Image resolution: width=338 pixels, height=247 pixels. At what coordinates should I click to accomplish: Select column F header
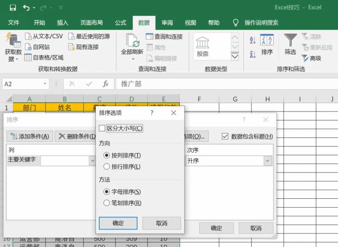(x=199, y=99)
